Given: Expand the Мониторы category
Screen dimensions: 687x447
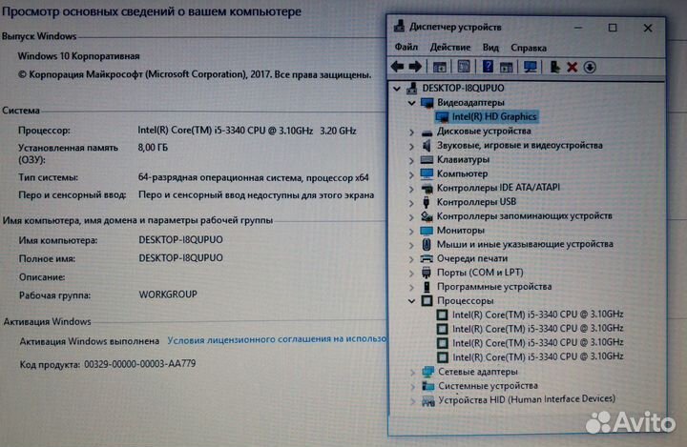Looking at the screenshot, I should [x=411, y=231].
